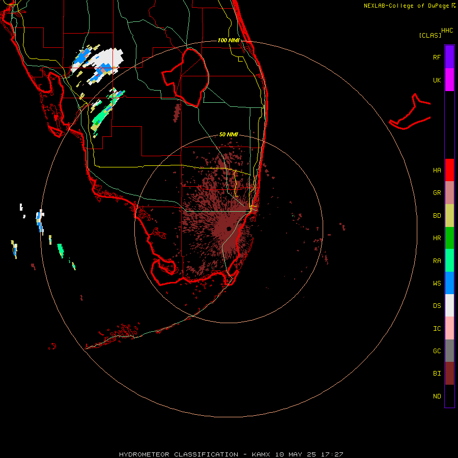Click the HHC product label
The width and height of the screenshot is (458, 458).
click(x=447, y=31)
